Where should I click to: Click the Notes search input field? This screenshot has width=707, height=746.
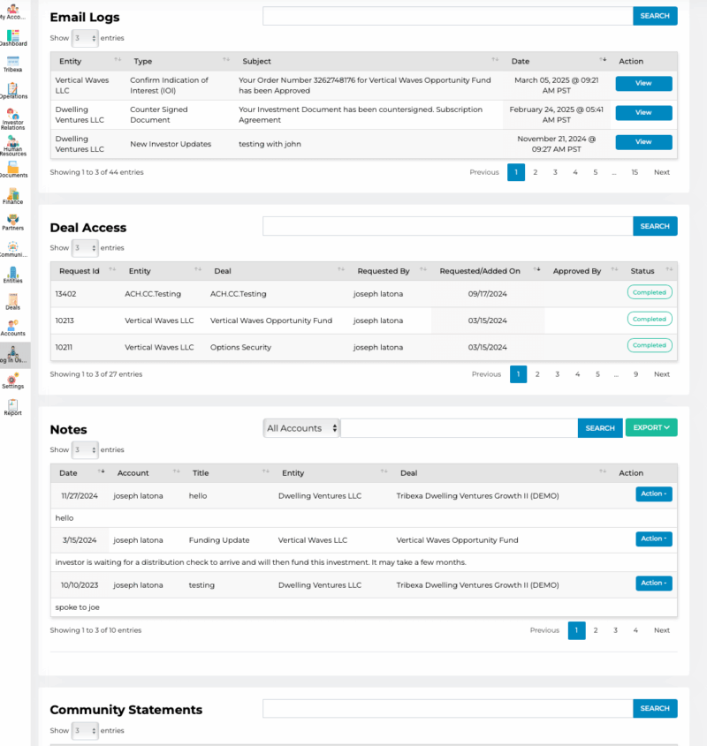pos(460,427)
